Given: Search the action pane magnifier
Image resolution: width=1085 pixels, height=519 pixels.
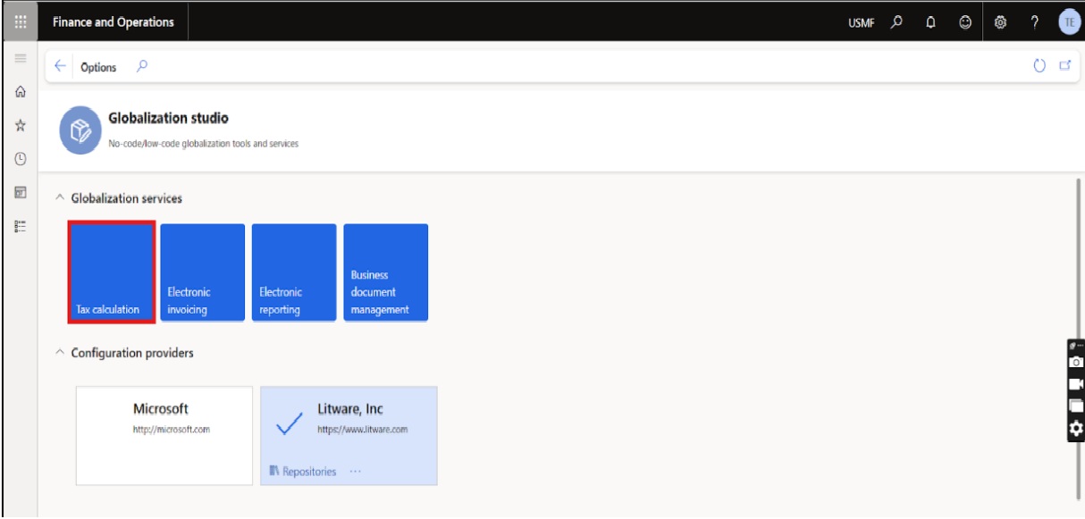Looking at the screenshot, I should [x=141, y=66].
